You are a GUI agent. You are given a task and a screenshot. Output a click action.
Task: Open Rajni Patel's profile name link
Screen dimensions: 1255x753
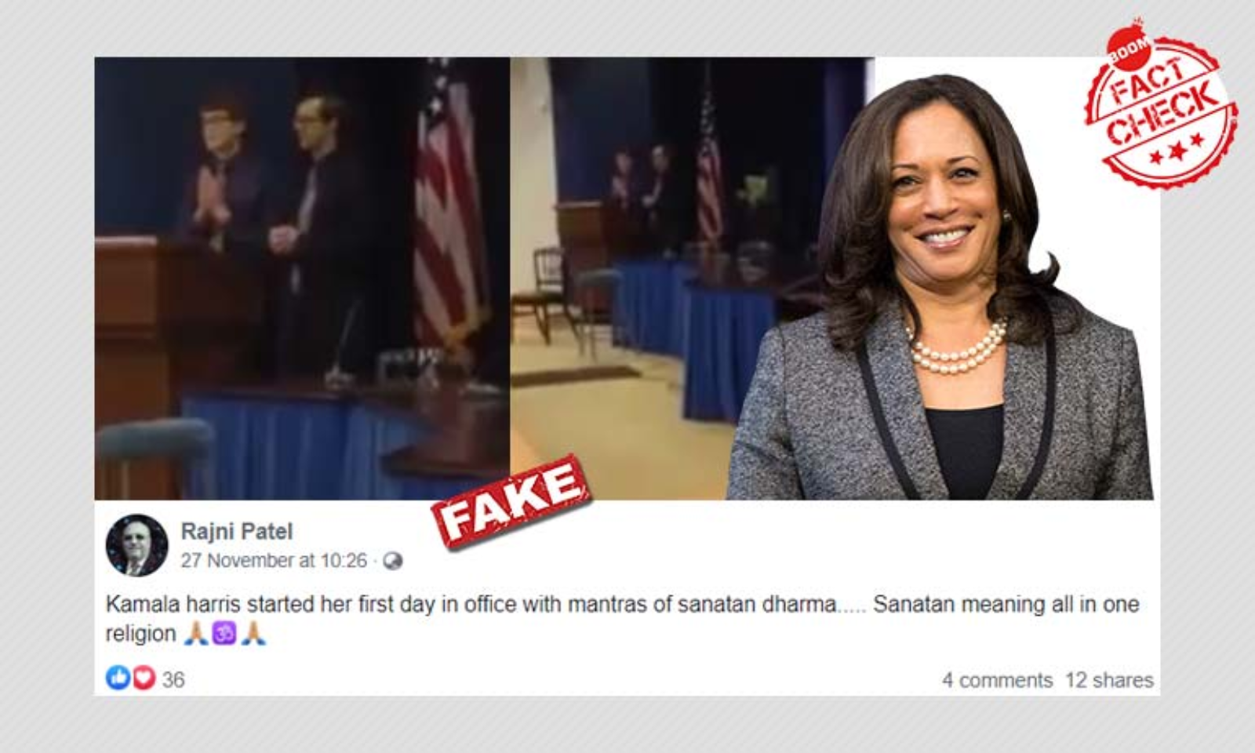coord(237,532)
